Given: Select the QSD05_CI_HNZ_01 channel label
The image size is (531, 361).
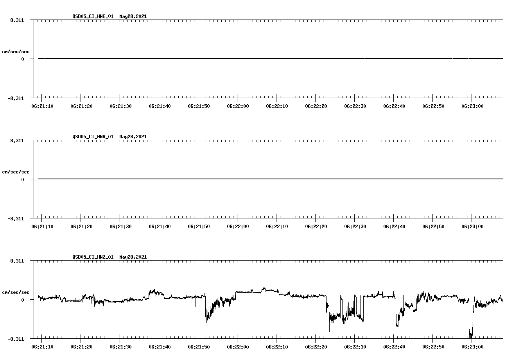Looking at the screenshot, I should tap(92, 257).
